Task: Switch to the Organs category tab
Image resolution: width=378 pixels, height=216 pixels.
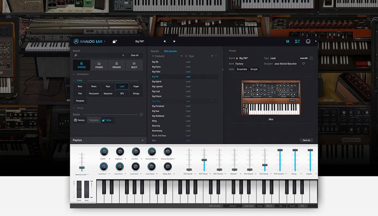Action: pos(116,64)
